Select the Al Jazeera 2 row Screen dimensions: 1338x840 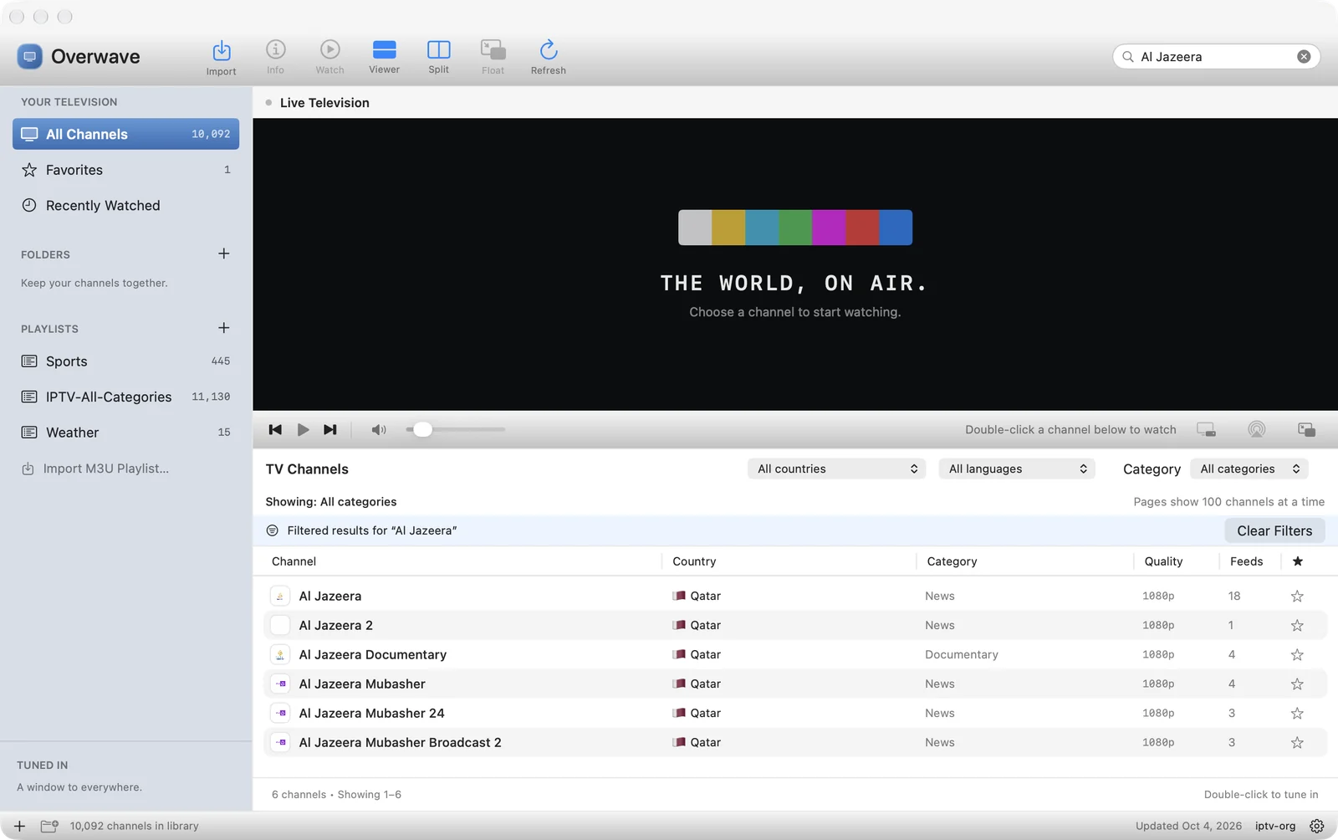795,625
